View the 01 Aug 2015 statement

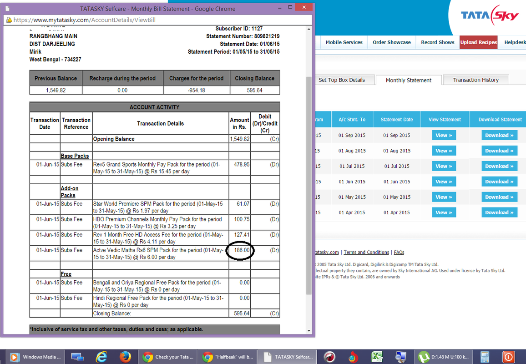444,151
